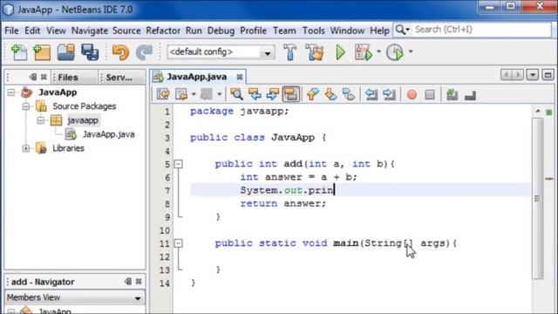Screen dimensions: 558x314
Task: Open the Tools menu
Action: coord(314,31)
